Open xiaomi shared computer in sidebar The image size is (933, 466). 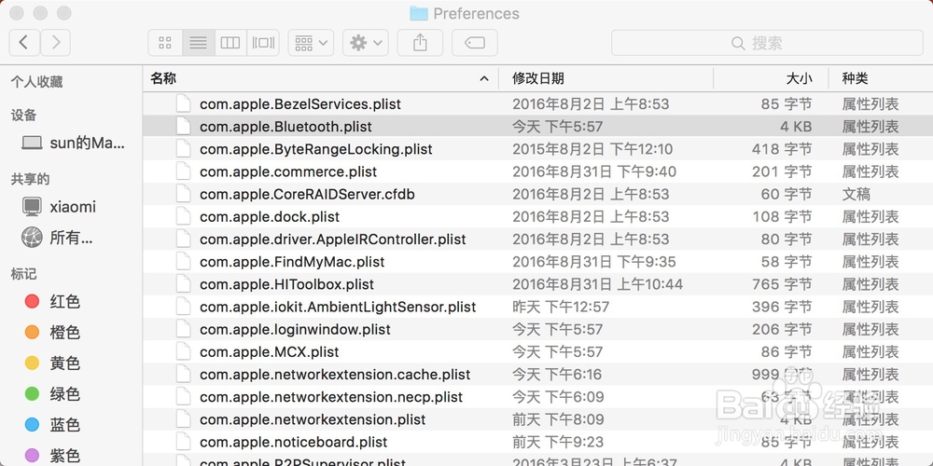click(x=59, y=207)
